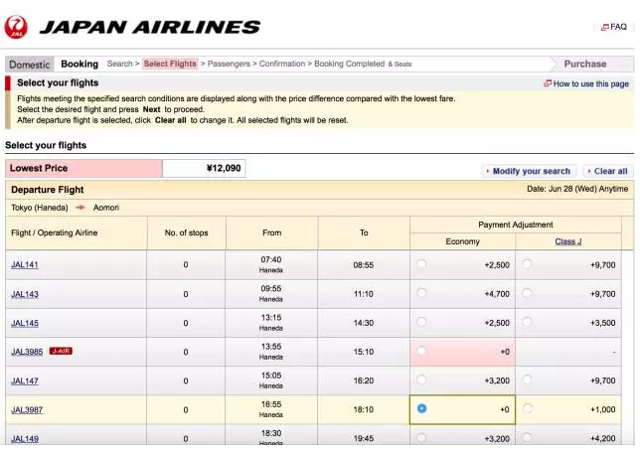Screen dimensions: 640x455
Task: Switch to the Domestic tab
Action: pos(29,64)
